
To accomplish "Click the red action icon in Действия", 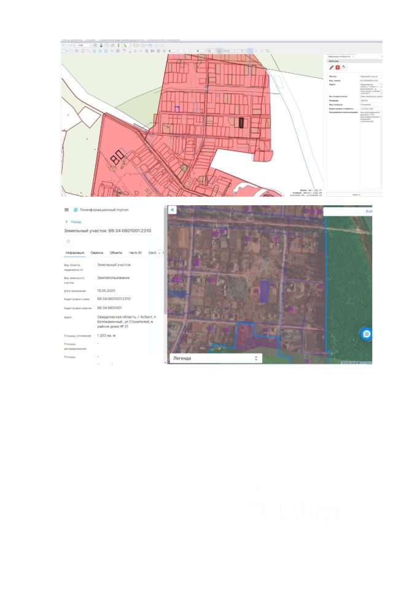I will (x=338, y=68).
